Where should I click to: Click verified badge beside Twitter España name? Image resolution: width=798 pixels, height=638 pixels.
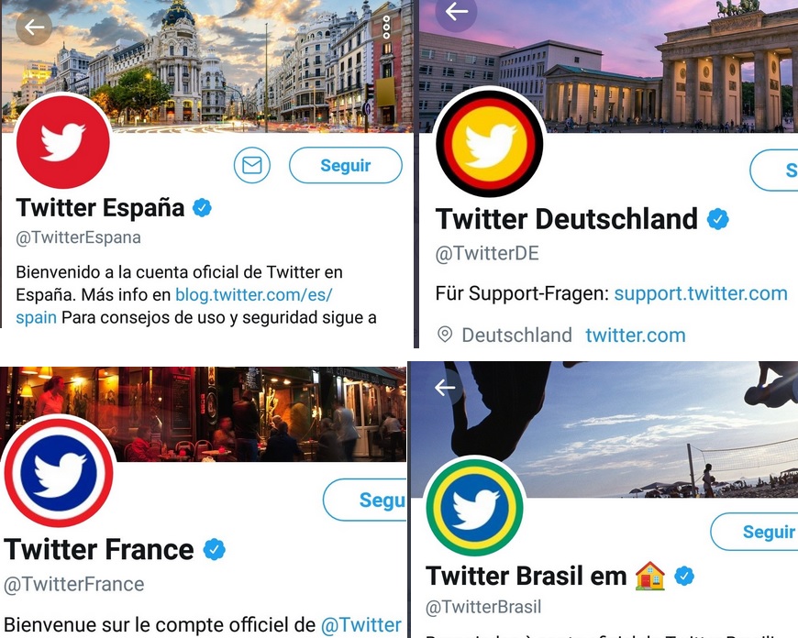[202, 208]
